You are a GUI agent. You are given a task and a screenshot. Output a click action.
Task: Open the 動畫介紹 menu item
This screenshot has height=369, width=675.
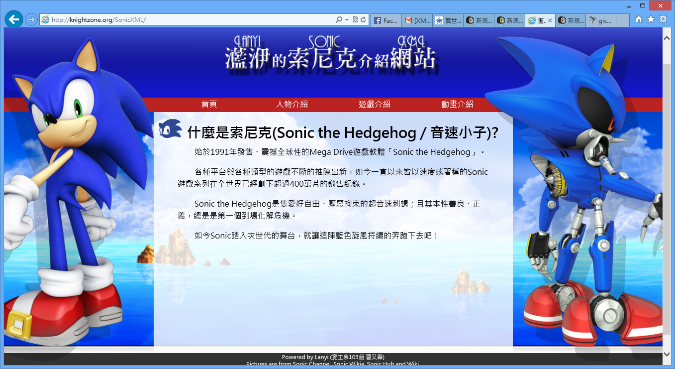(x=458, y=104)
